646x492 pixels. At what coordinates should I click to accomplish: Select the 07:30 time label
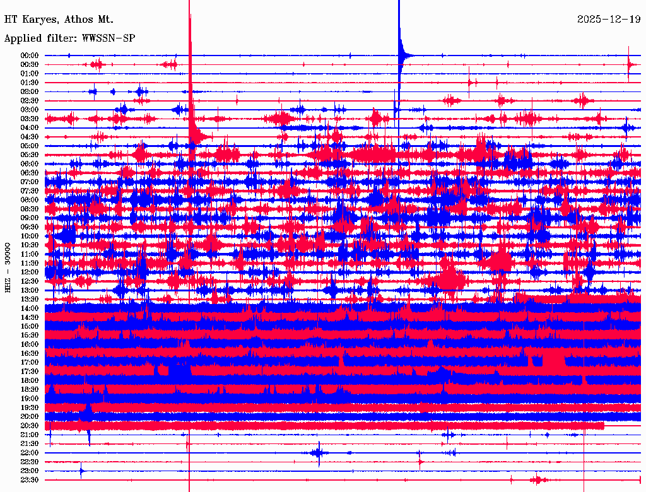29,190
